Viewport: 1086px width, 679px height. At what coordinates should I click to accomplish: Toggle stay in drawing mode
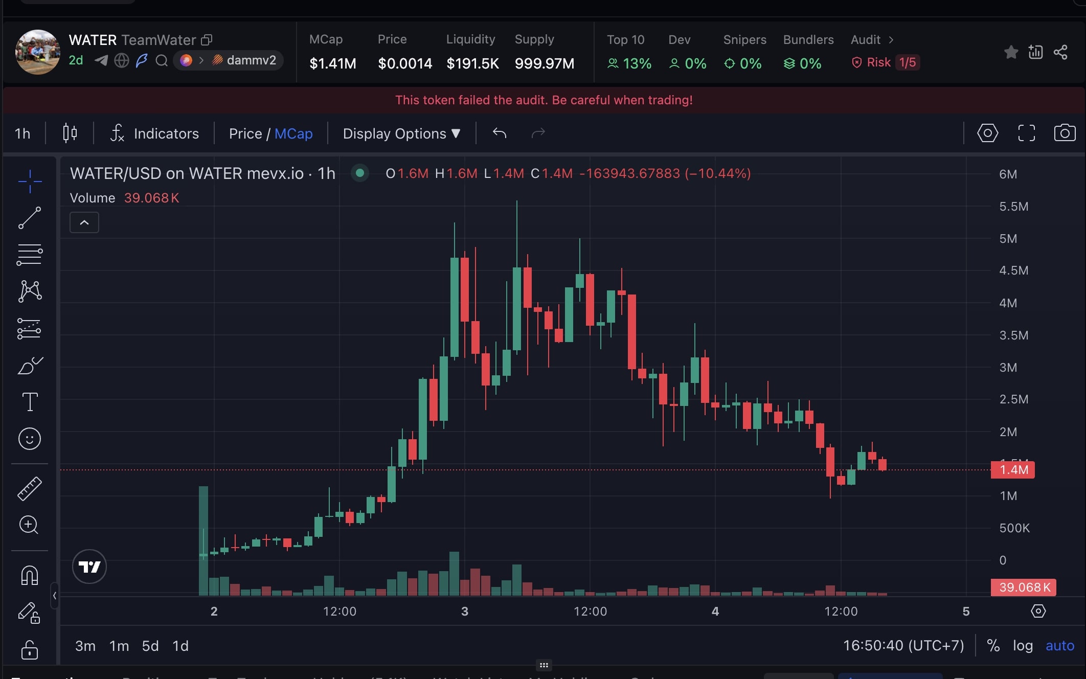(29, 613)
